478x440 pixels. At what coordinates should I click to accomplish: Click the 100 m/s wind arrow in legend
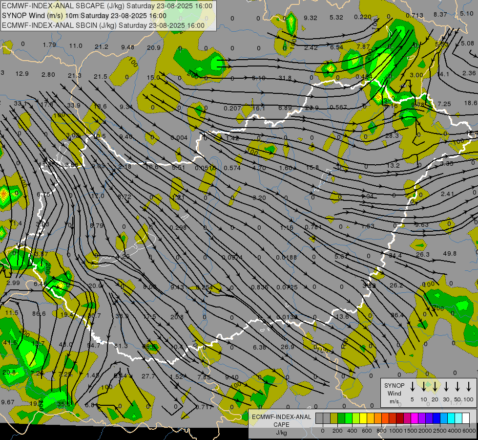tap(469, 387)
